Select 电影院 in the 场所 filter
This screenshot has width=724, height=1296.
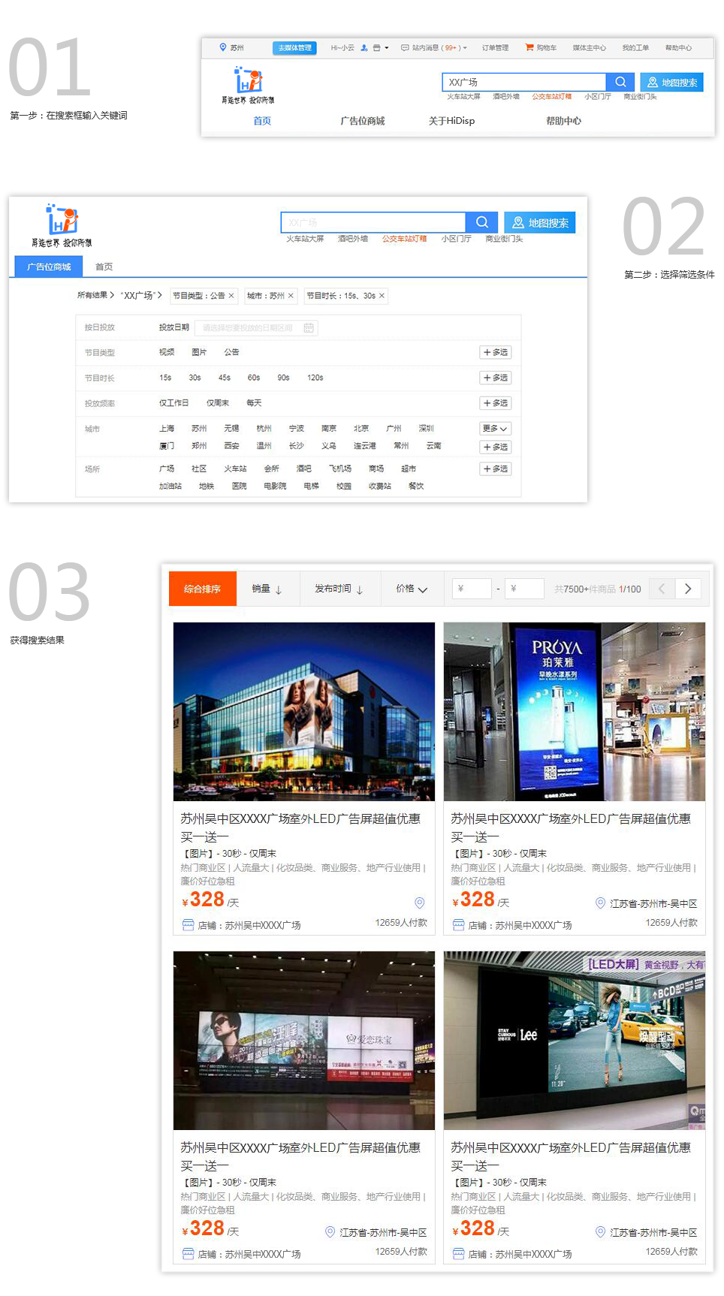point(275,486)
